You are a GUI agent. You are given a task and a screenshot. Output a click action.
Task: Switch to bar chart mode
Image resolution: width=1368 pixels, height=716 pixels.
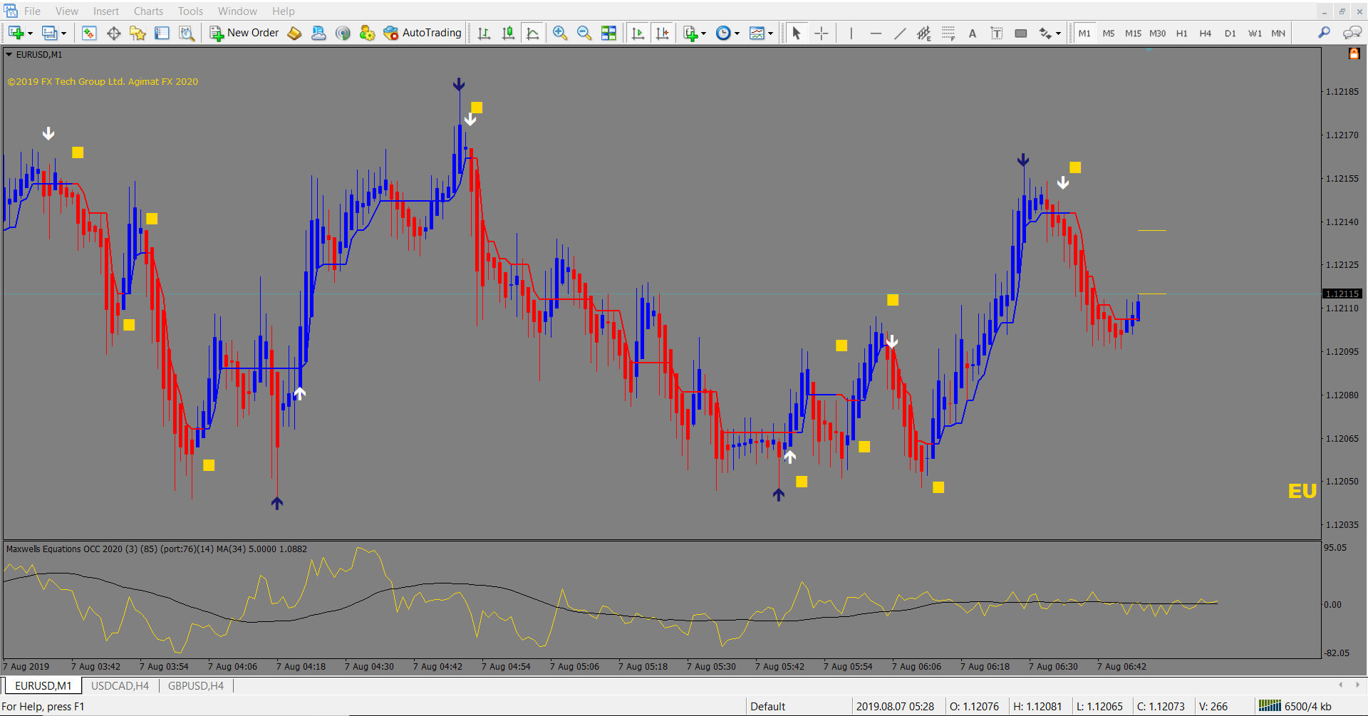(x=484, y=33)
